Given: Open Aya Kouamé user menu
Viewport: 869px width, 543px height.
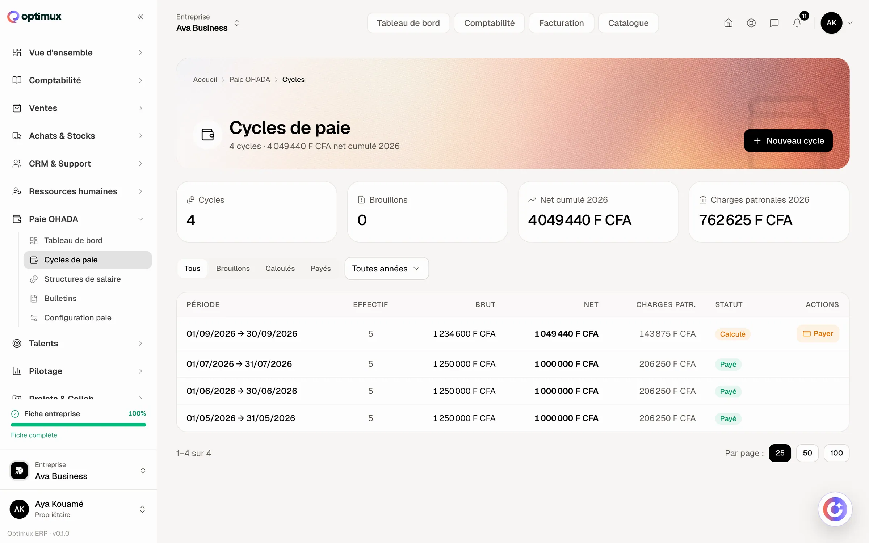Looking at the screenshot, I should (x=78, y=509).
